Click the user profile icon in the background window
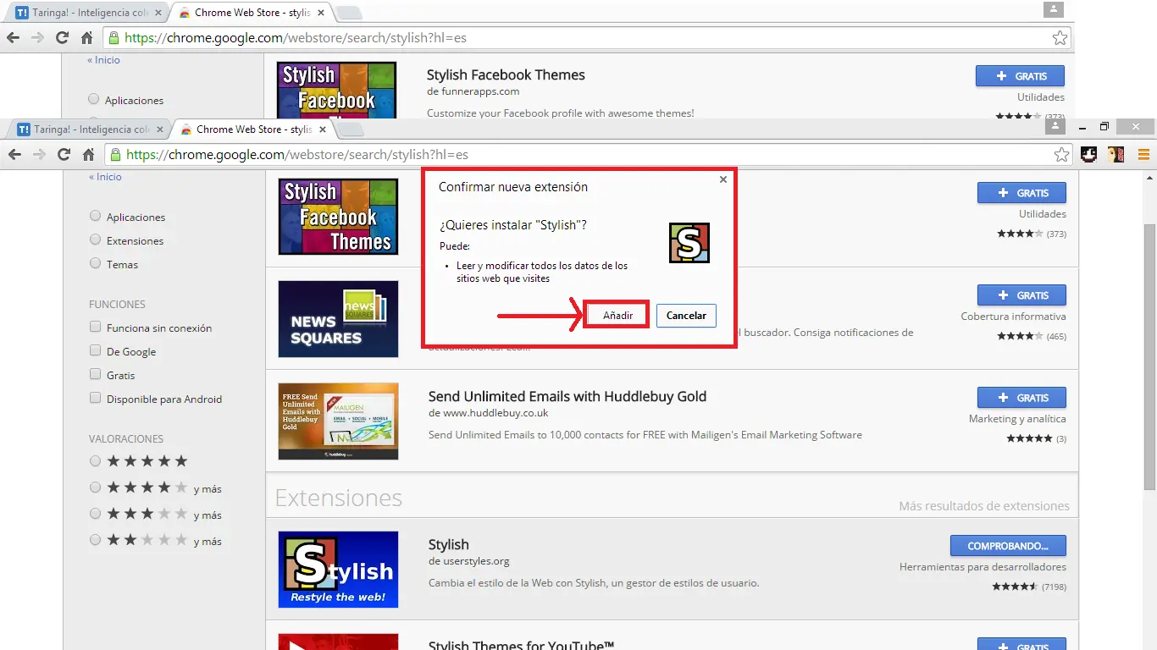Viewport: 1157px width, 650px height. point(1054,9)
